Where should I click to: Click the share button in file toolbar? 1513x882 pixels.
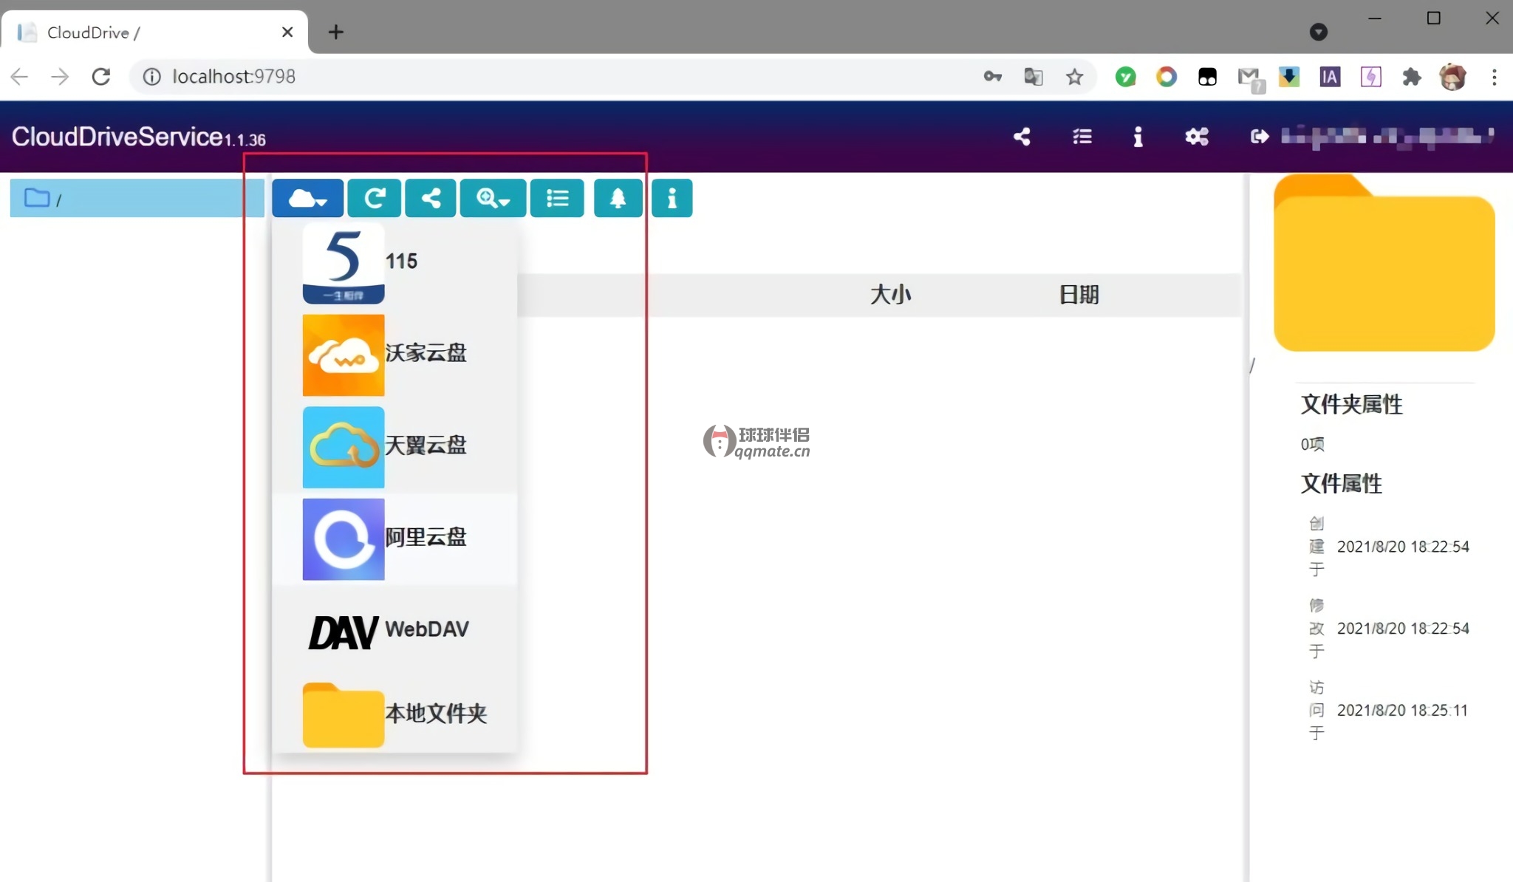click(x=431, y=198)
